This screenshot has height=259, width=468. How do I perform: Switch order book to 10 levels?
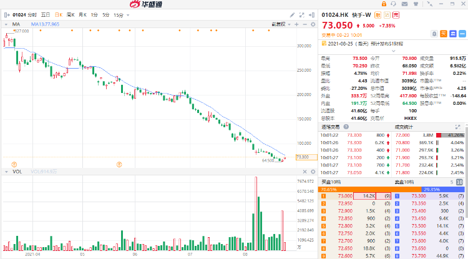(460, 182)
